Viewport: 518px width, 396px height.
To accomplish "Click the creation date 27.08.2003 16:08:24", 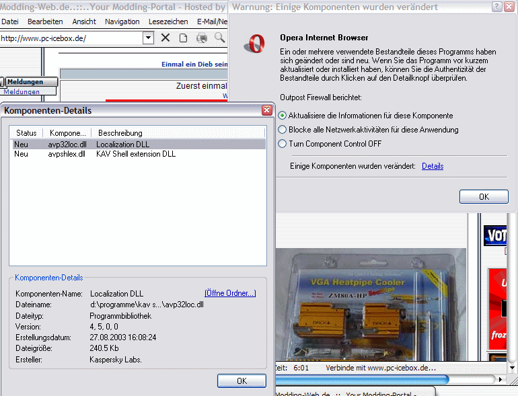I will [123, 338].
